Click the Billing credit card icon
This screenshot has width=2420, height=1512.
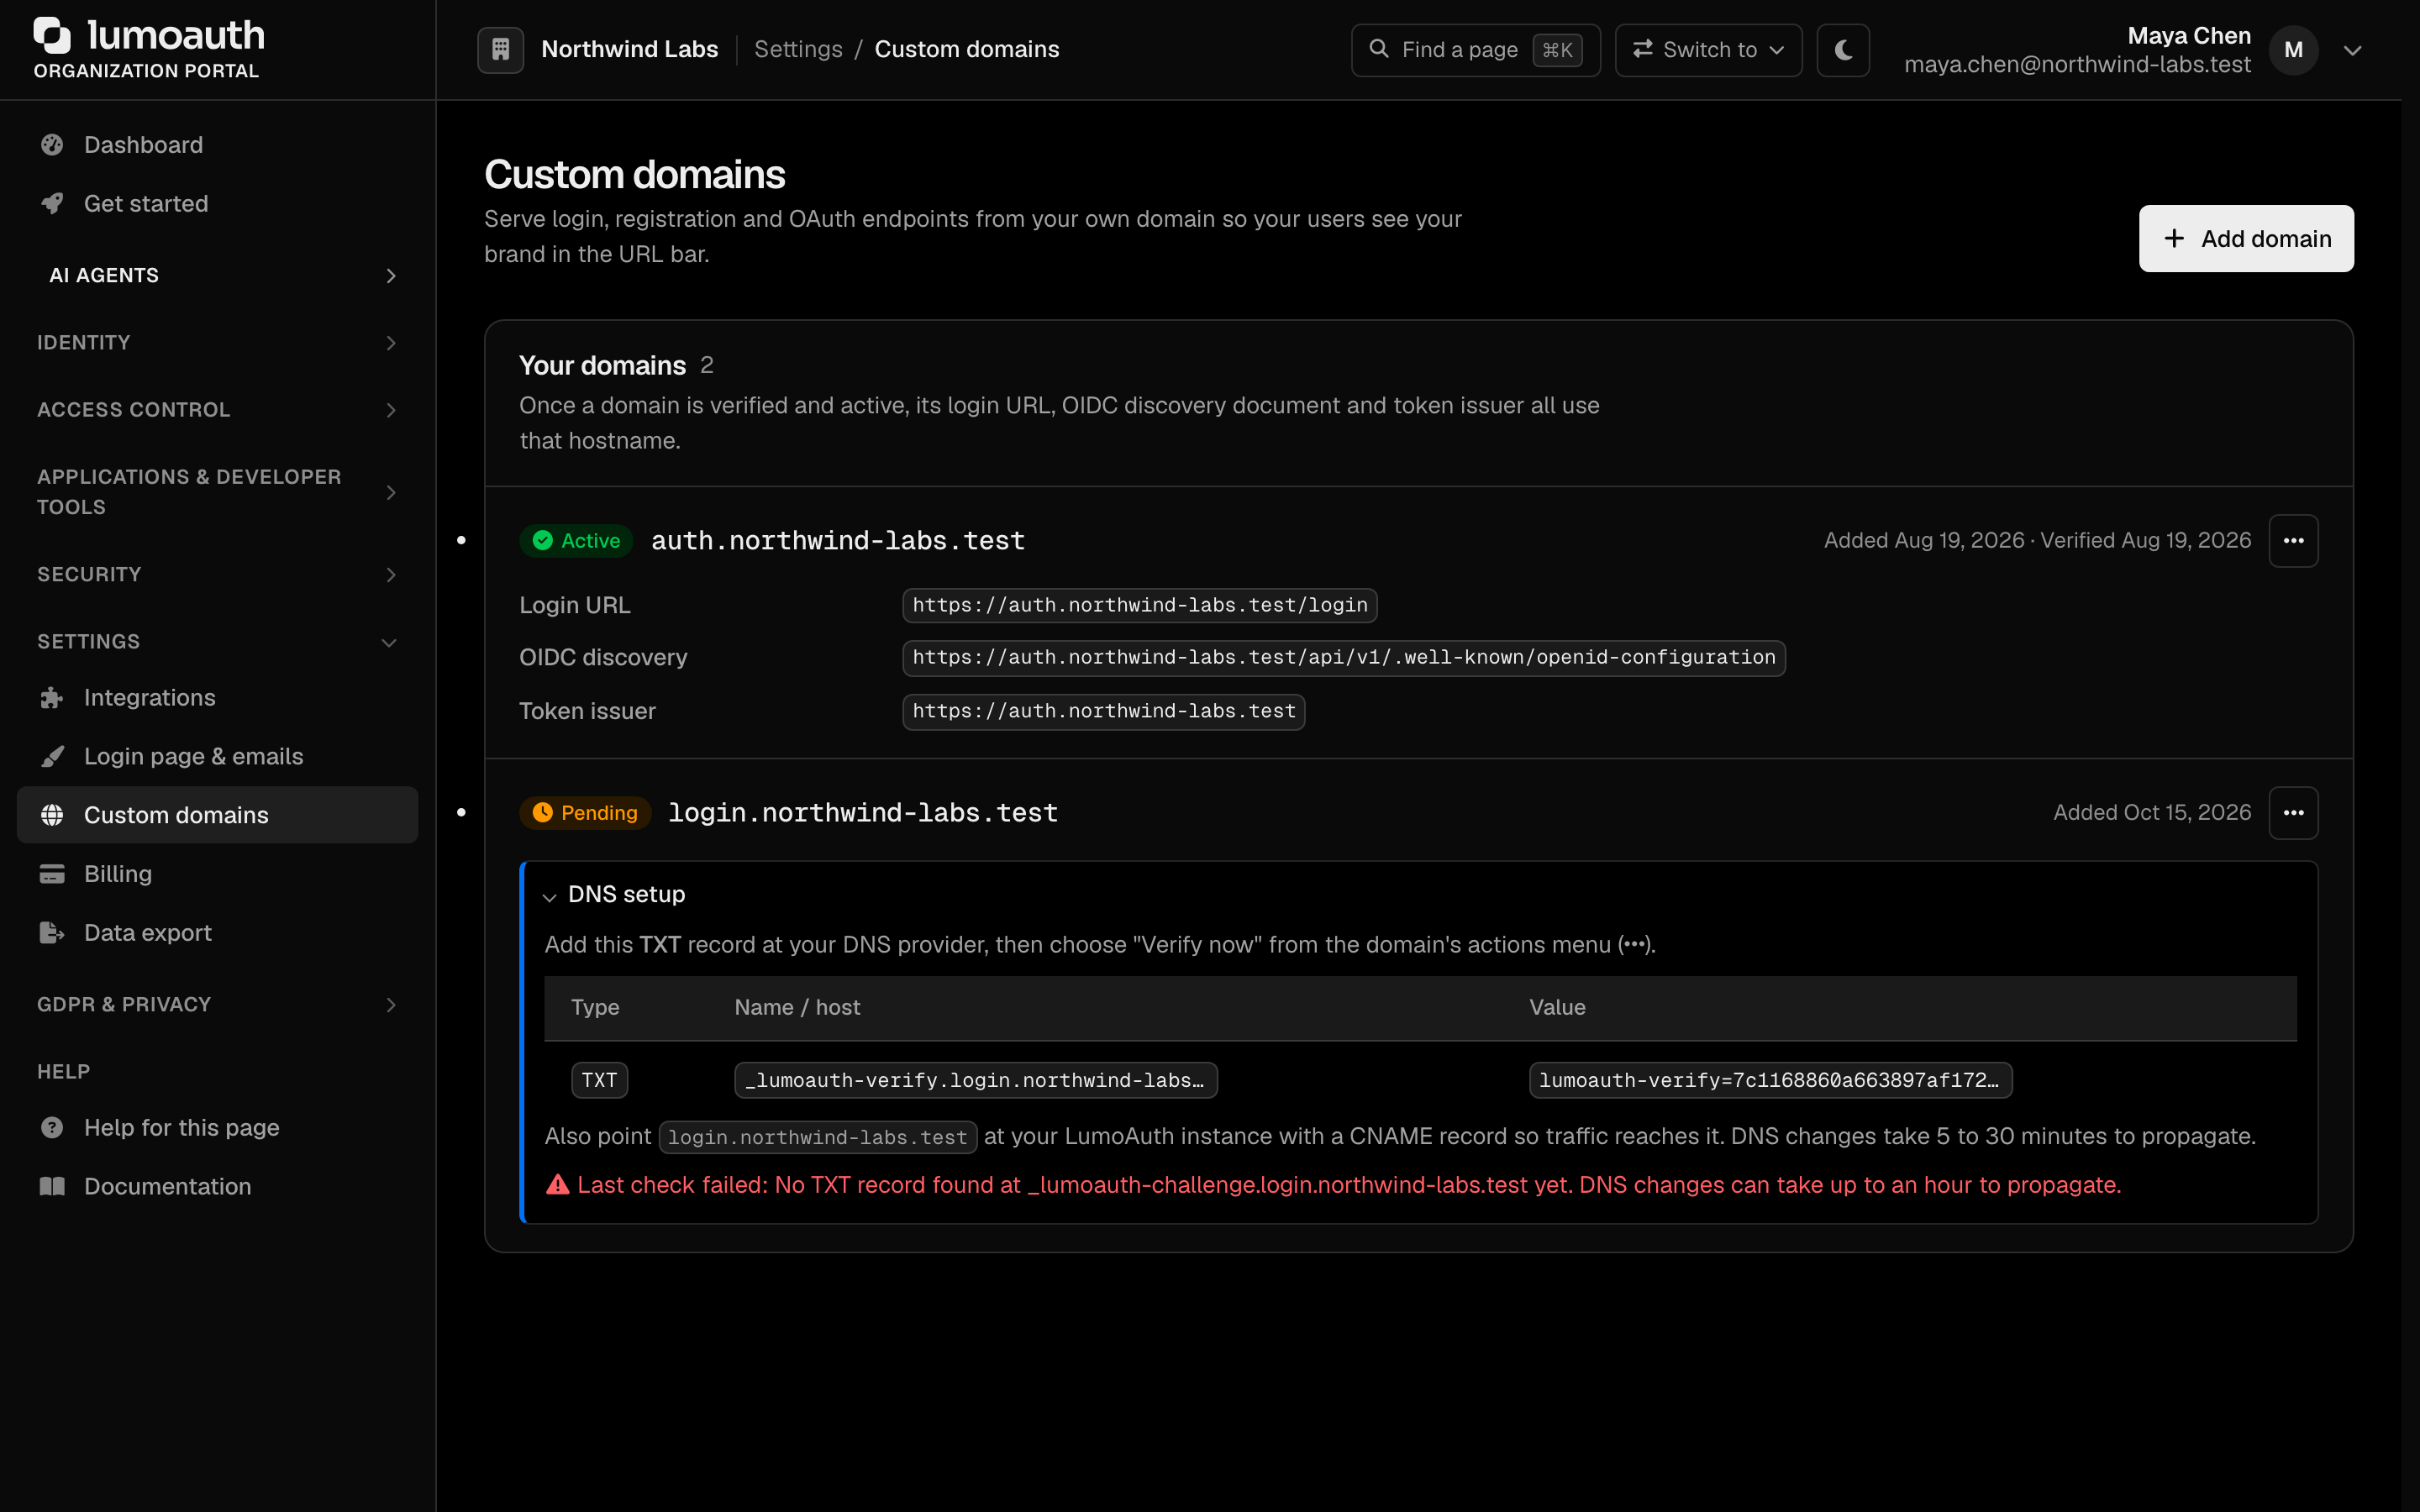click(52, 874)
